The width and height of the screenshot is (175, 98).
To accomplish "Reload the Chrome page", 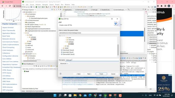I will pos(10,6).
